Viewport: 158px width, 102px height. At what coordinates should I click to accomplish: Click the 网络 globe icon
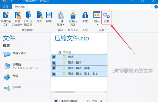[7, 77]
